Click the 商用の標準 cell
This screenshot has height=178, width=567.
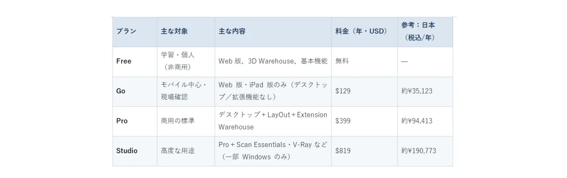pos(186,121)
